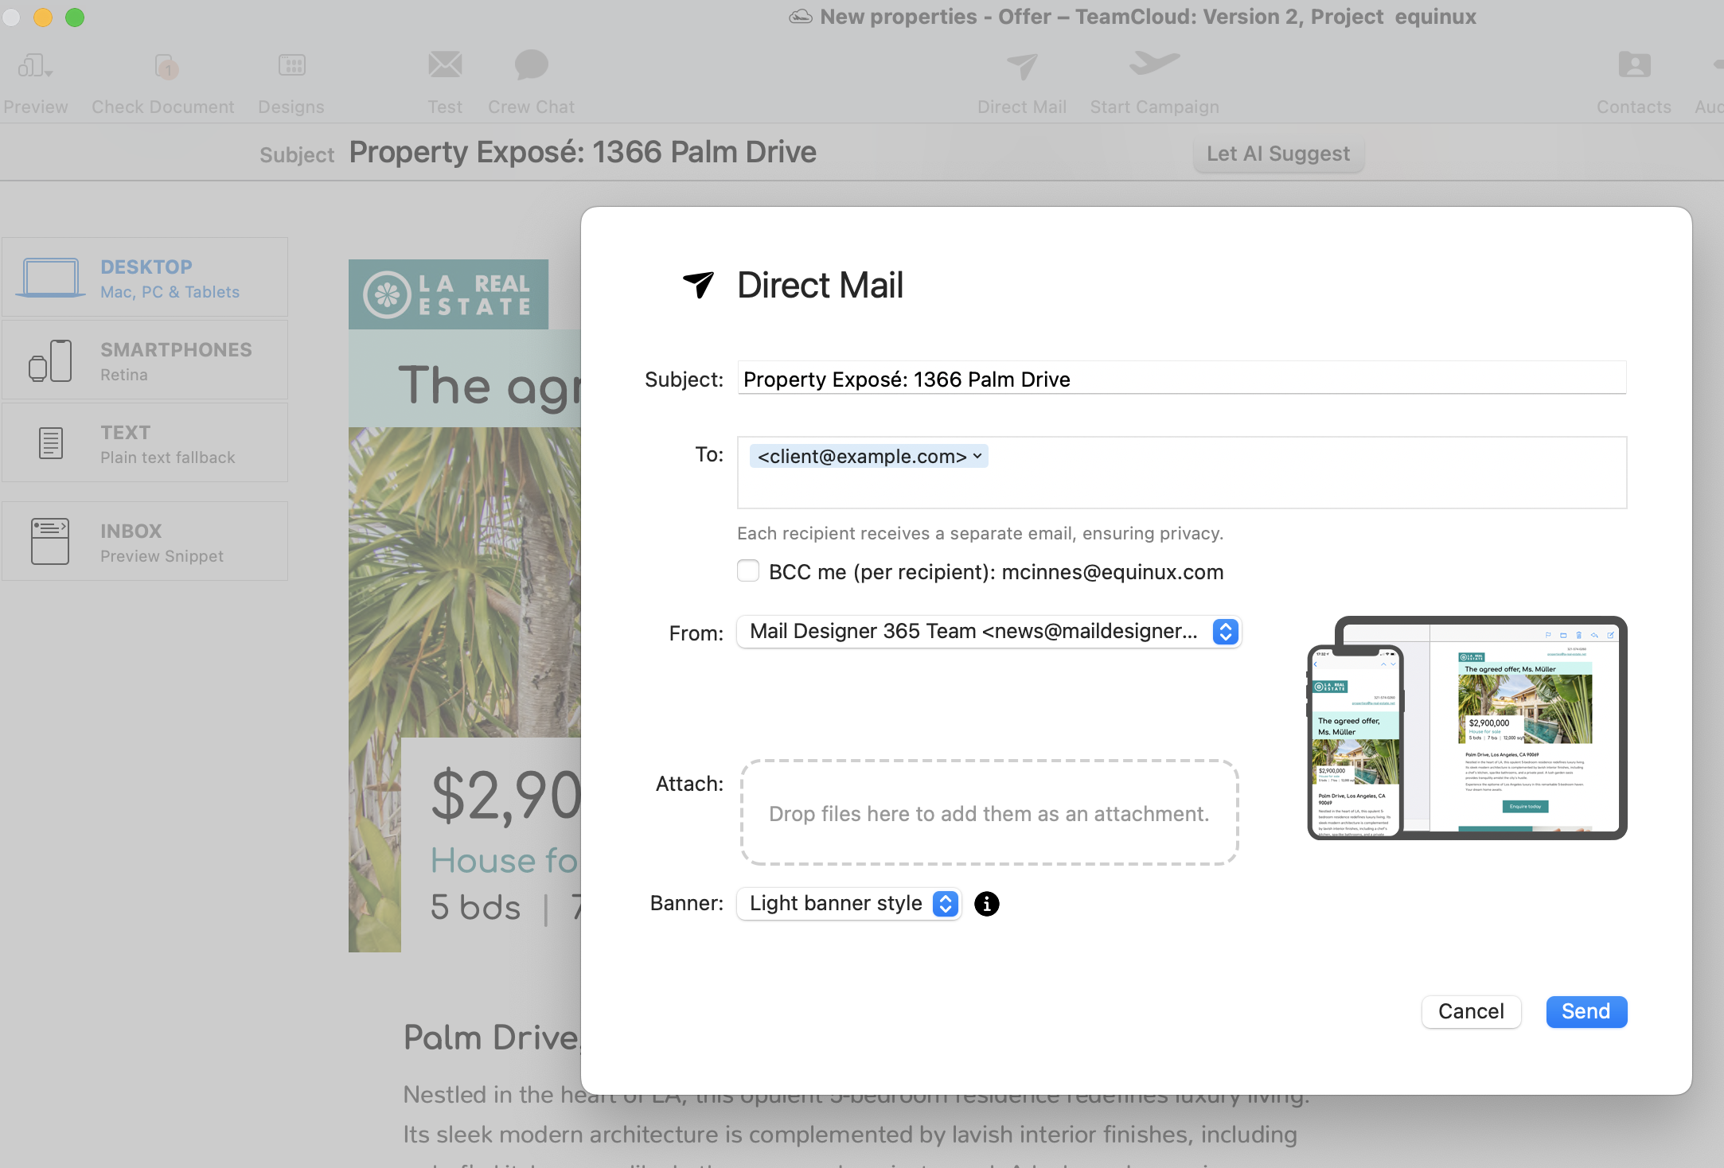
Task: Click the Check Document icon
Action: coord(165,67)
